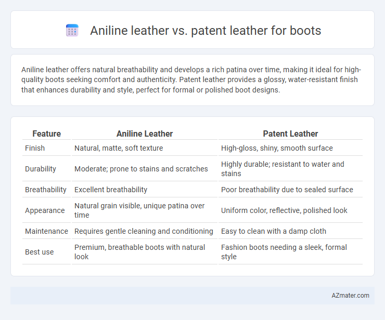Click the title 'Aniline leather vs. patent leather for boots'
Viewport: 385px width, 320px height.
tap(206, 31)
